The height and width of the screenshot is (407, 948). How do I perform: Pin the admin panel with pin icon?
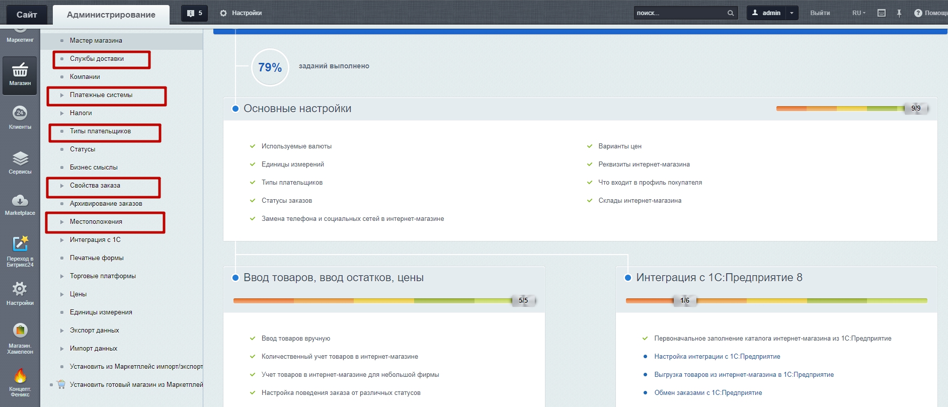click(899, 13)
